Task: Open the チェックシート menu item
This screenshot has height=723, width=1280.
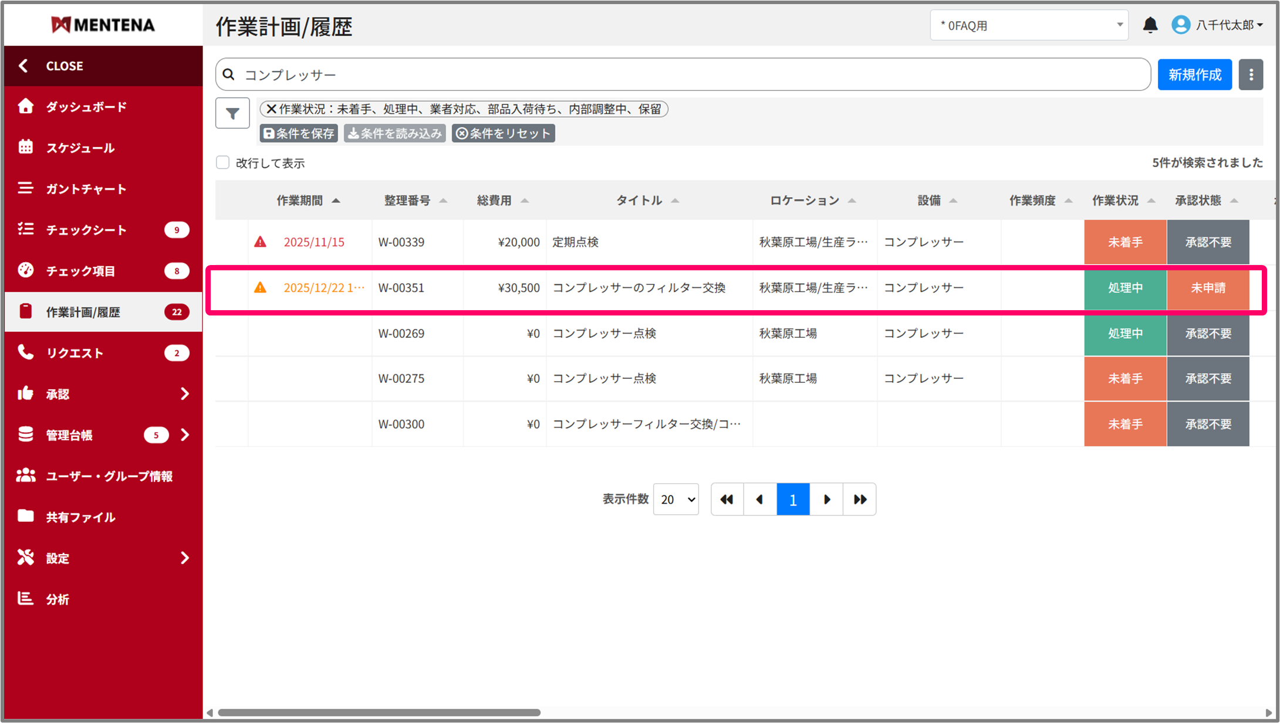Action: pyautogui.click(x=86, y=230)
